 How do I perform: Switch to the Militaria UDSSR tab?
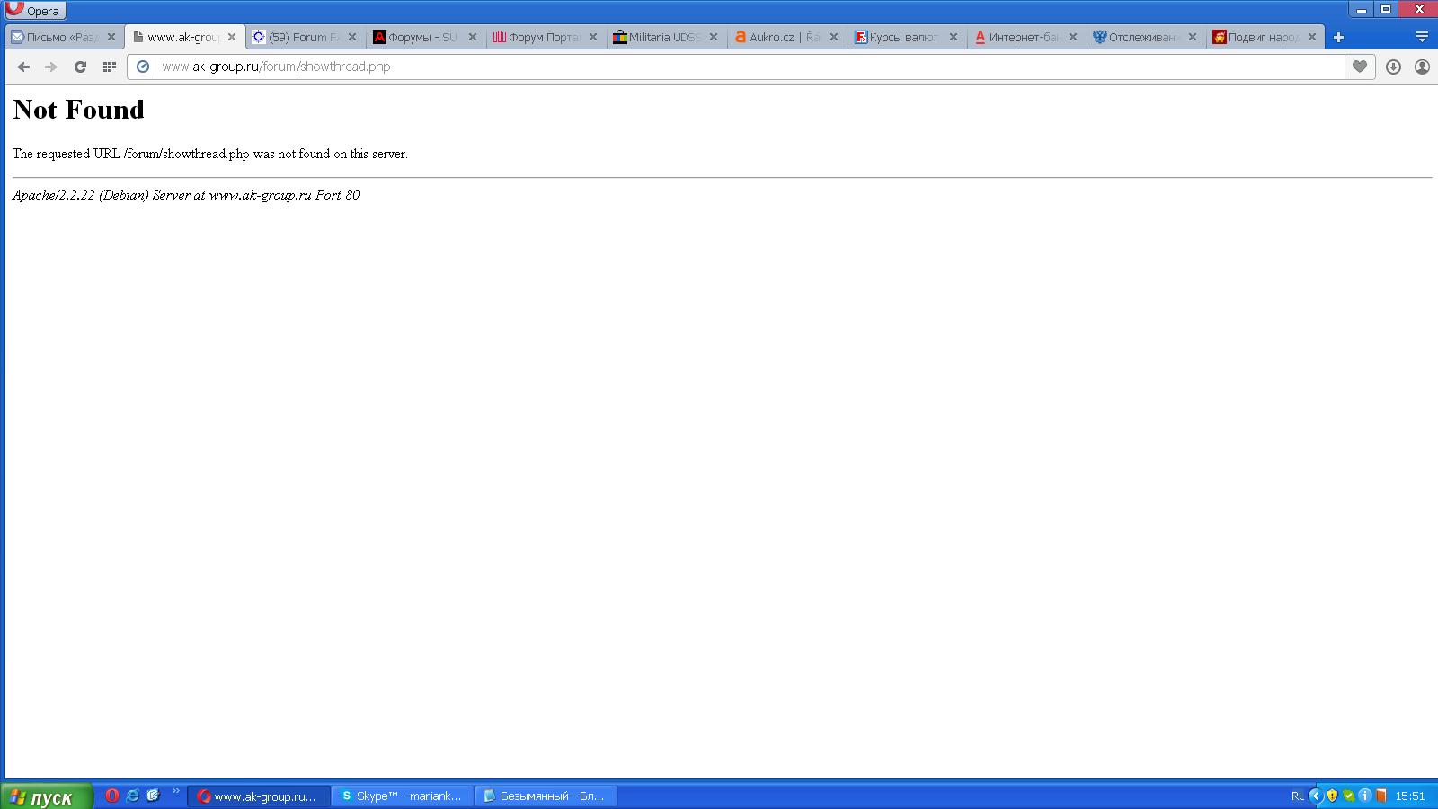coord(666,37)
